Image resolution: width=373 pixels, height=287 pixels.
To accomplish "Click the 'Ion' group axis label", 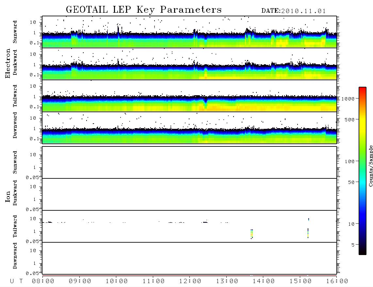I will point(8,196).
